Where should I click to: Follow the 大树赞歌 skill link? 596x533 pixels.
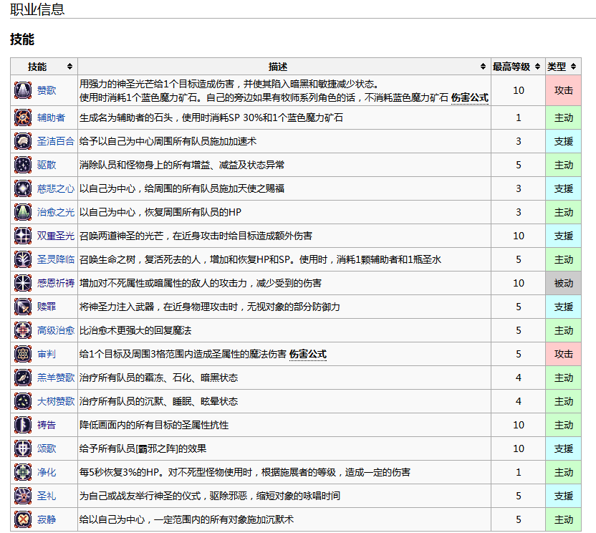click(x=55, y=401)
